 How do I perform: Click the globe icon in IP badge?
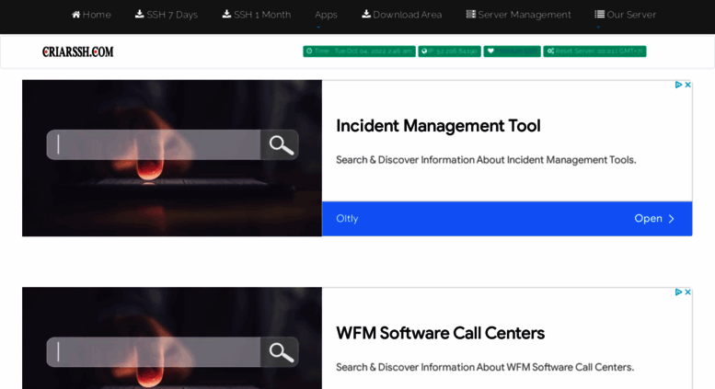coord(424,51)
